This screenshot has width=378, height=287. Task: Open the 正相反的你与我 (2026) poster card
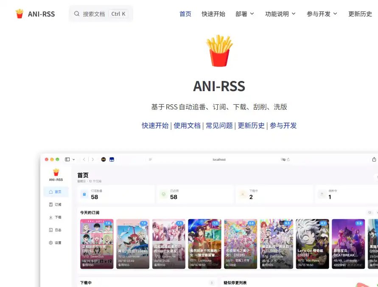97,244
